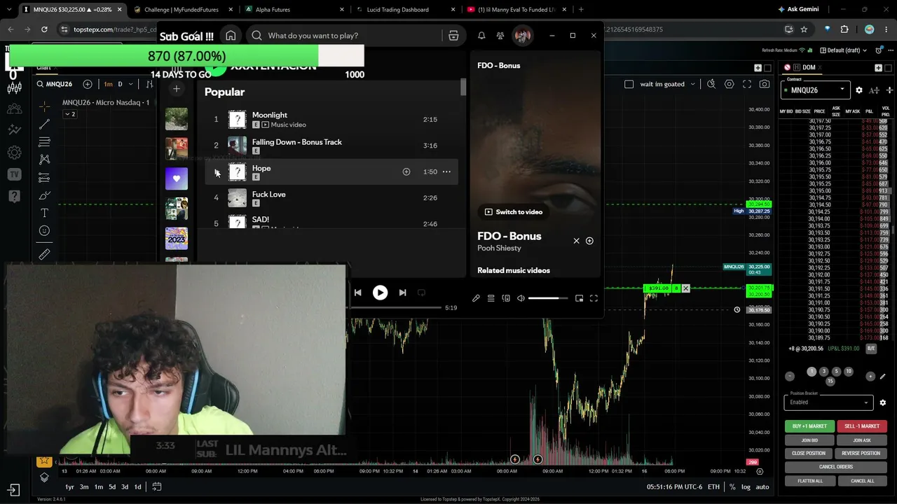Select the brush drawing tool
Screen dimensions: 897x504
(44, 195)
